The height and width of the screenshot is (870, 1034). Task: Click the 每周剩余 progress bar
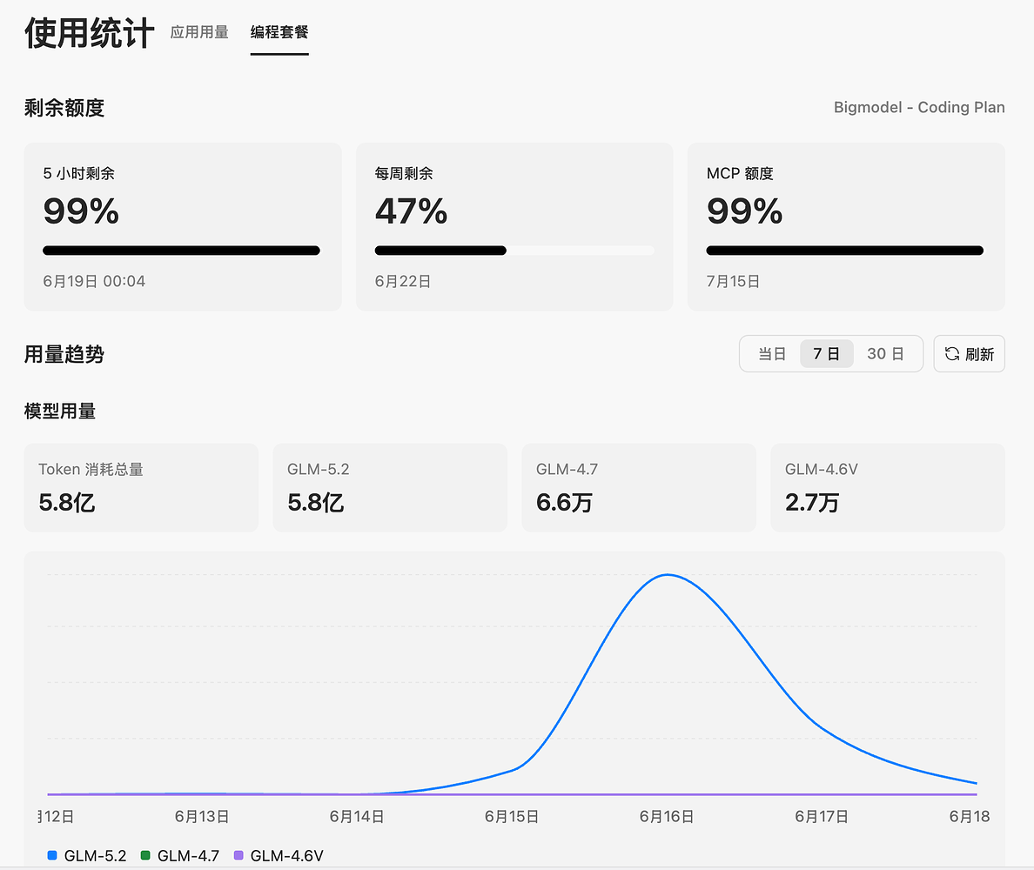click(x=514, y=251)
